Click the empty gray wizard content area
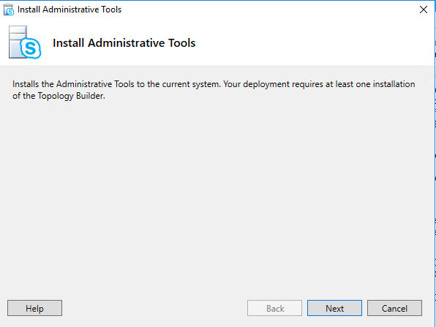 point(217,195)
